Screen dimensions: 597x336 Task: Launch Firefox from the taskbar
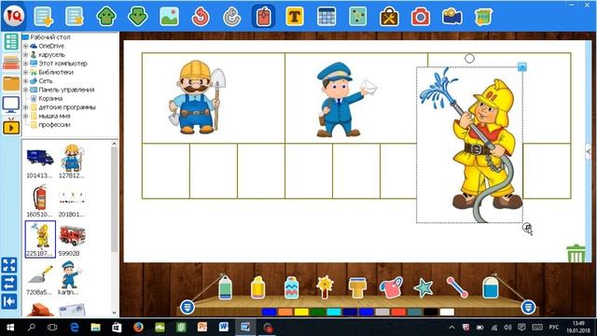138,327
